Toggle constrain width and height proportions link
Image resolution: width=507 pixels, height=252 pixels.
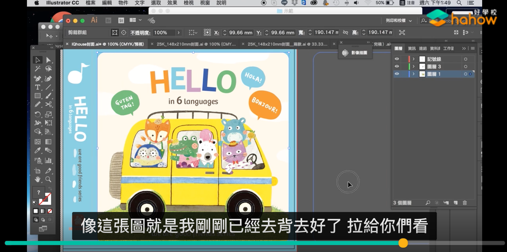coord(346,32)
